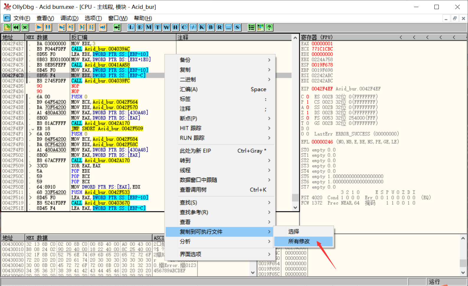Click the 运行 status indicator

pyautogui.click(x=434, y=282)
